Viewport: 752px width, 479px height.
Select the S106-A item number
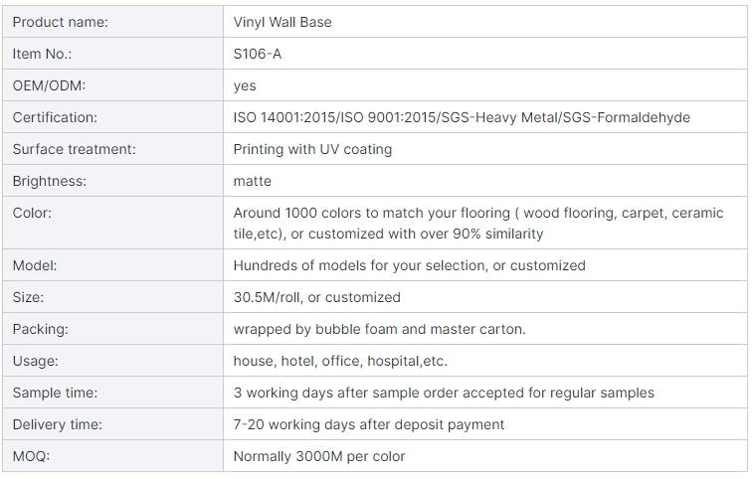258,54
